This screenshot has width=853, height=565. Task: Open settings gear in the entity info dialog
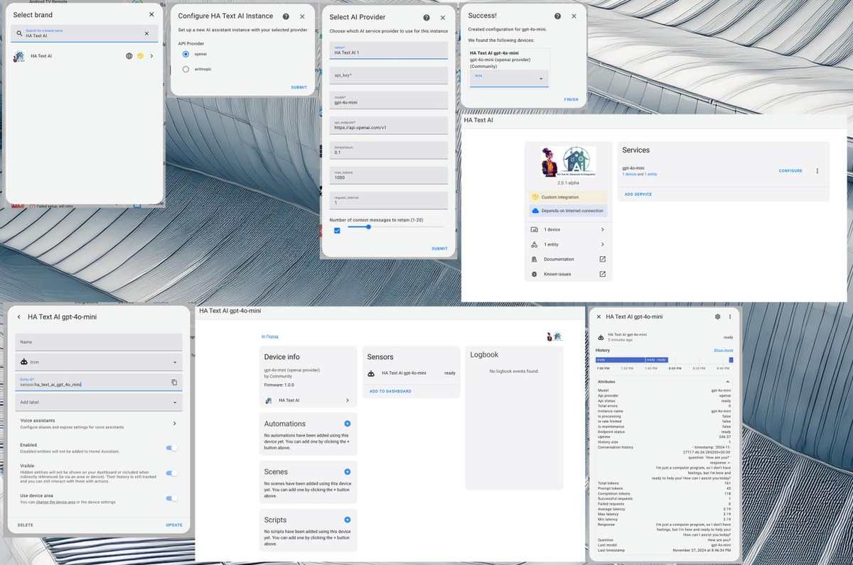717,317
